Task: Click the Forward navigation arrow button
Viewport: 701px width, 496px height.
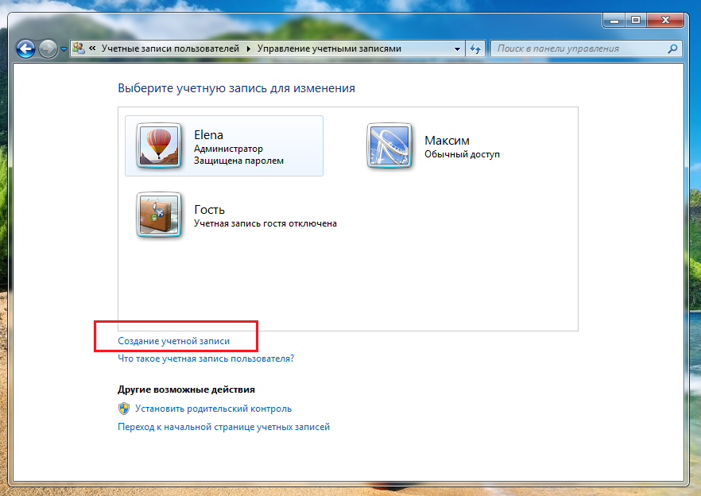Action: (x=48, y=48)
